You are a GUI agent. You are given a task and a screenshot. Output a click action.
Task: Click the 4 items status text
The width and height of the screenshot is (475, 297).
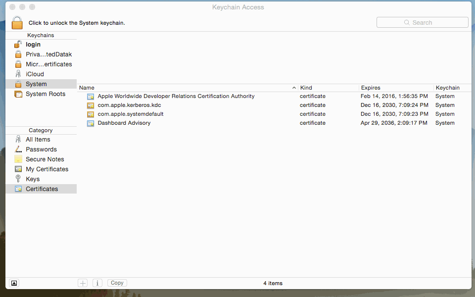pos(273,283)
